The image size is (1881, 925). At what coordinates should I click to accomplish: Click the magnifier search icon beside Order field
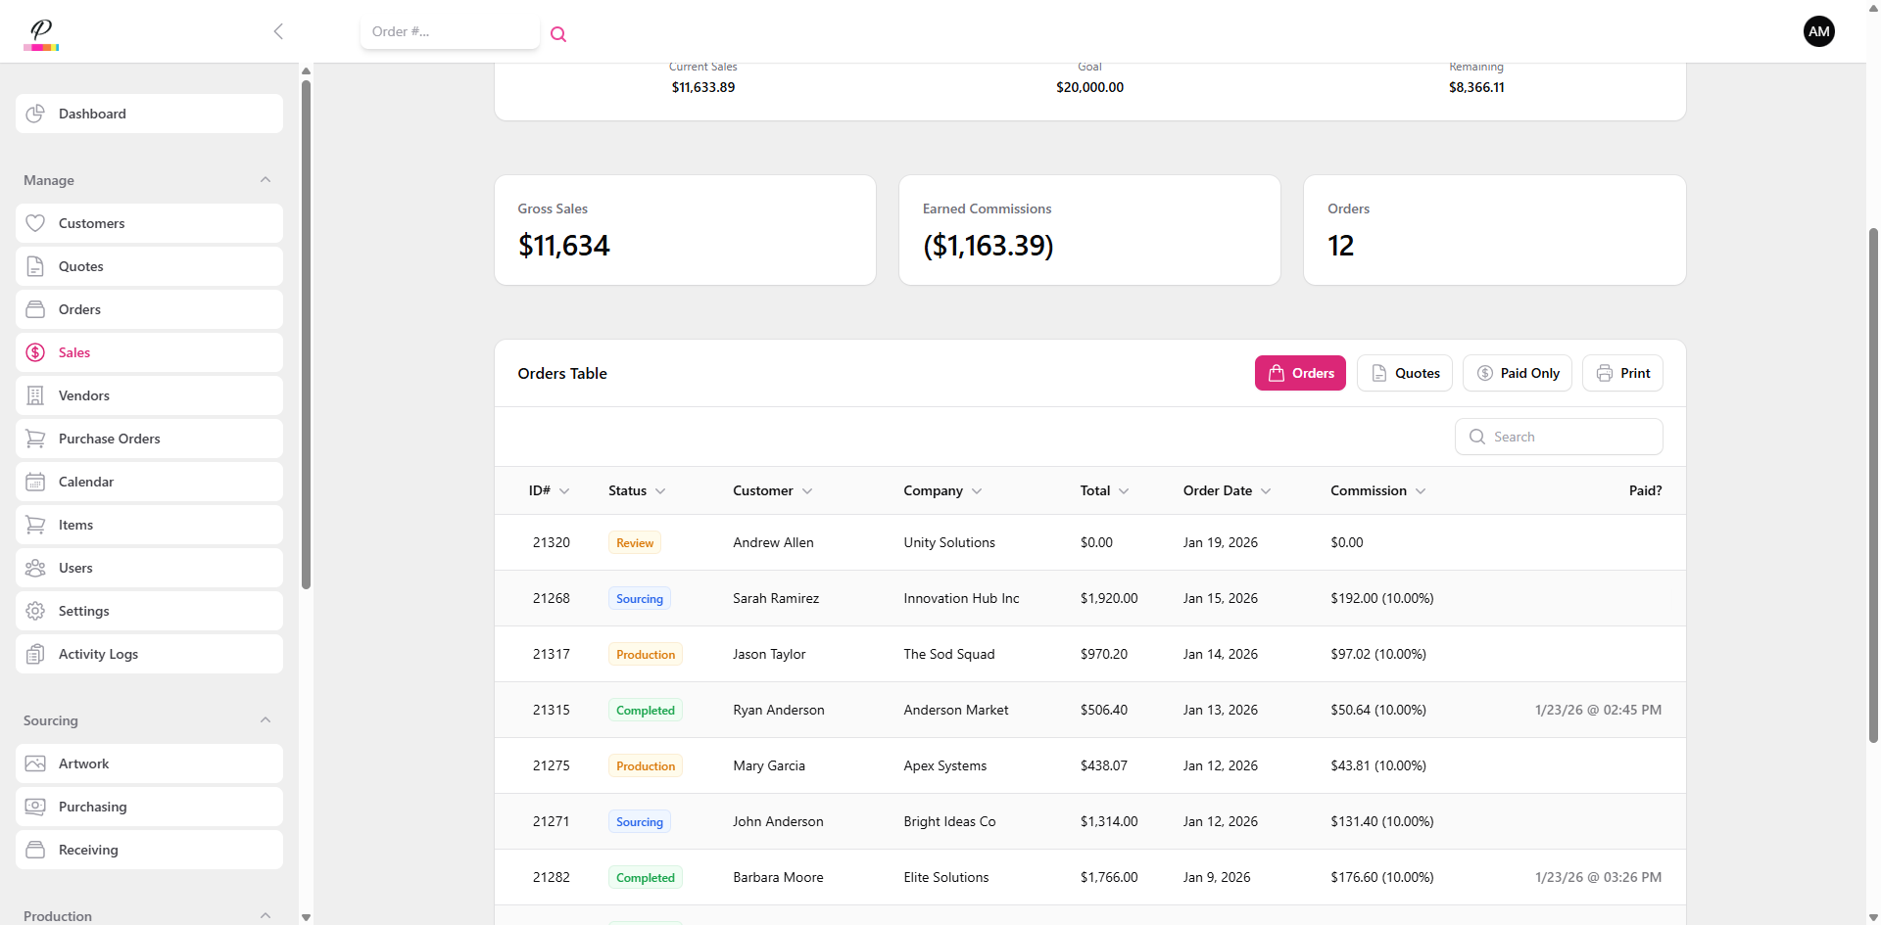point(558,34)
